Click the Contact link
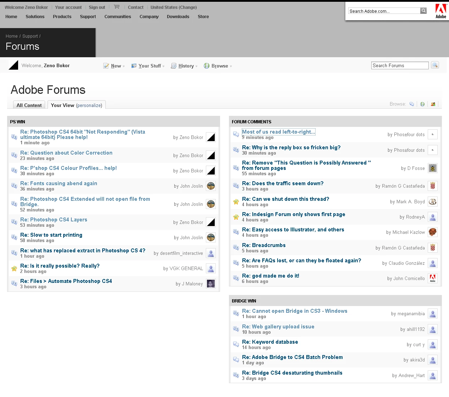This screenshot has width=449, height=397. (x=136, y=7)
